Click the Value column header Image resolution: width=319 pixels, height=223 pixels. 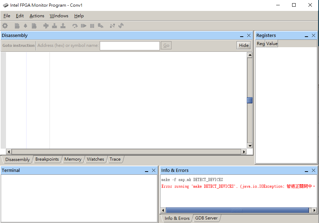[x=272, y=44]
